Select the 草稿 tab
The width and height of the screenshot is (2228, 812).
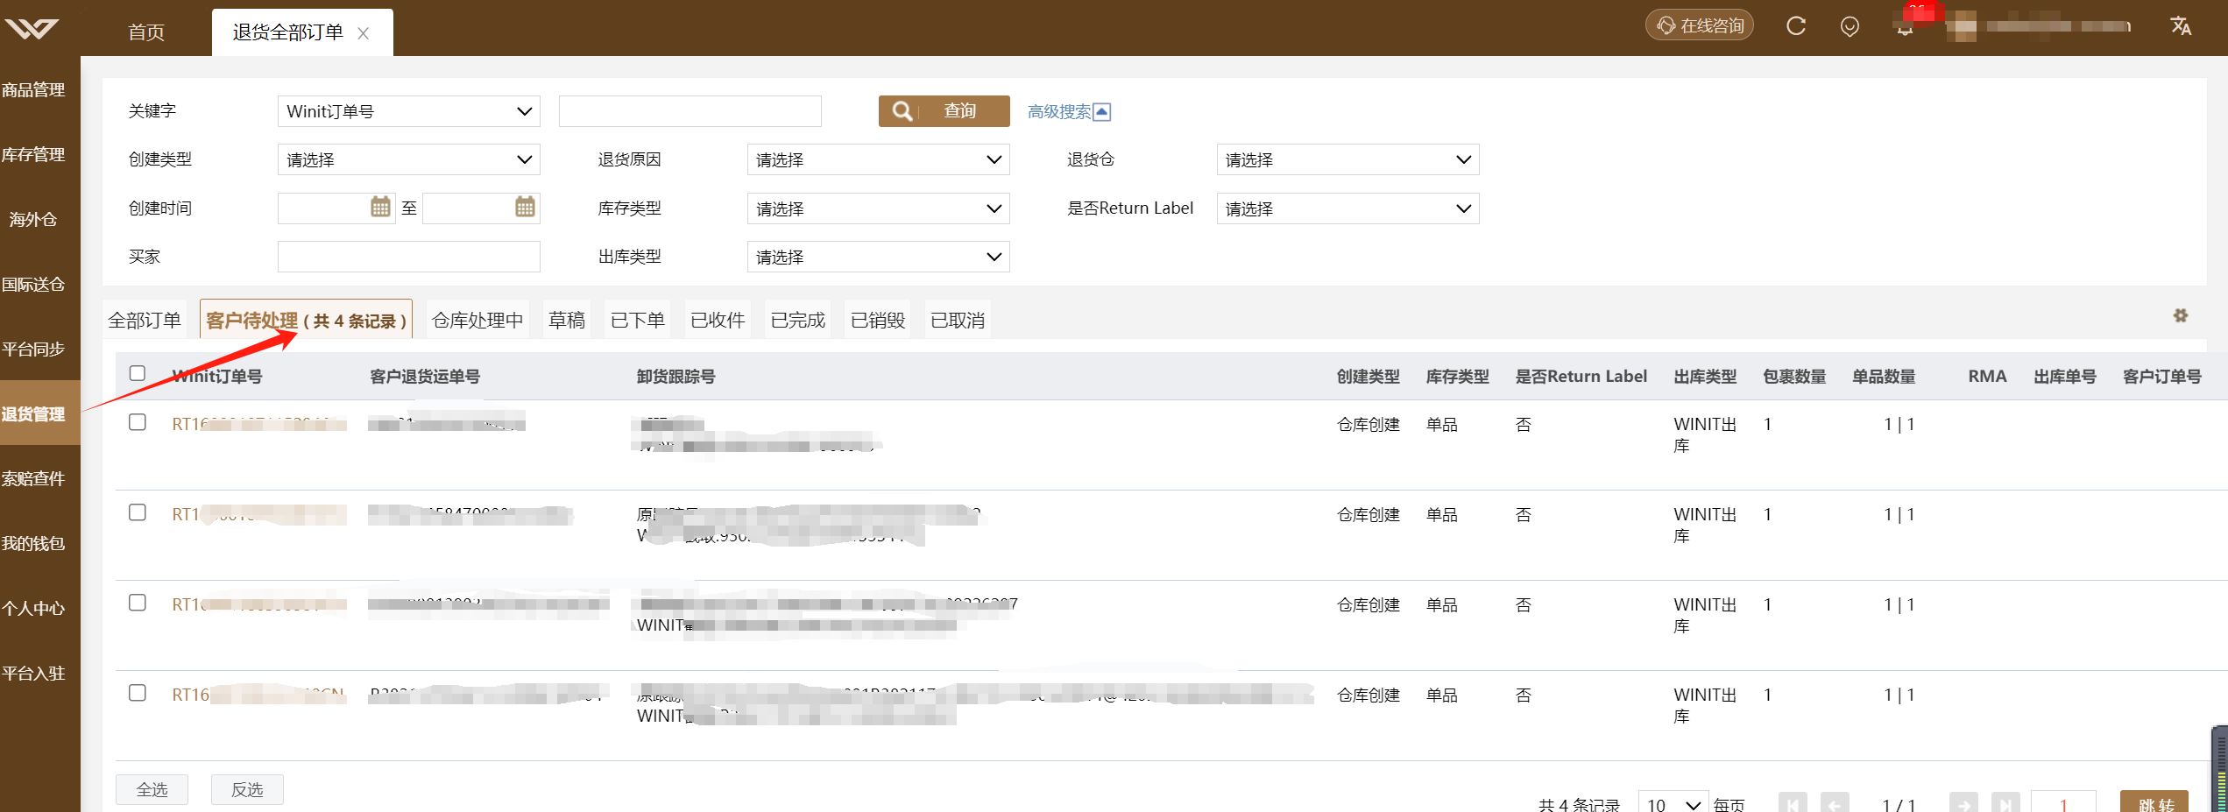(x=567, y=321)
